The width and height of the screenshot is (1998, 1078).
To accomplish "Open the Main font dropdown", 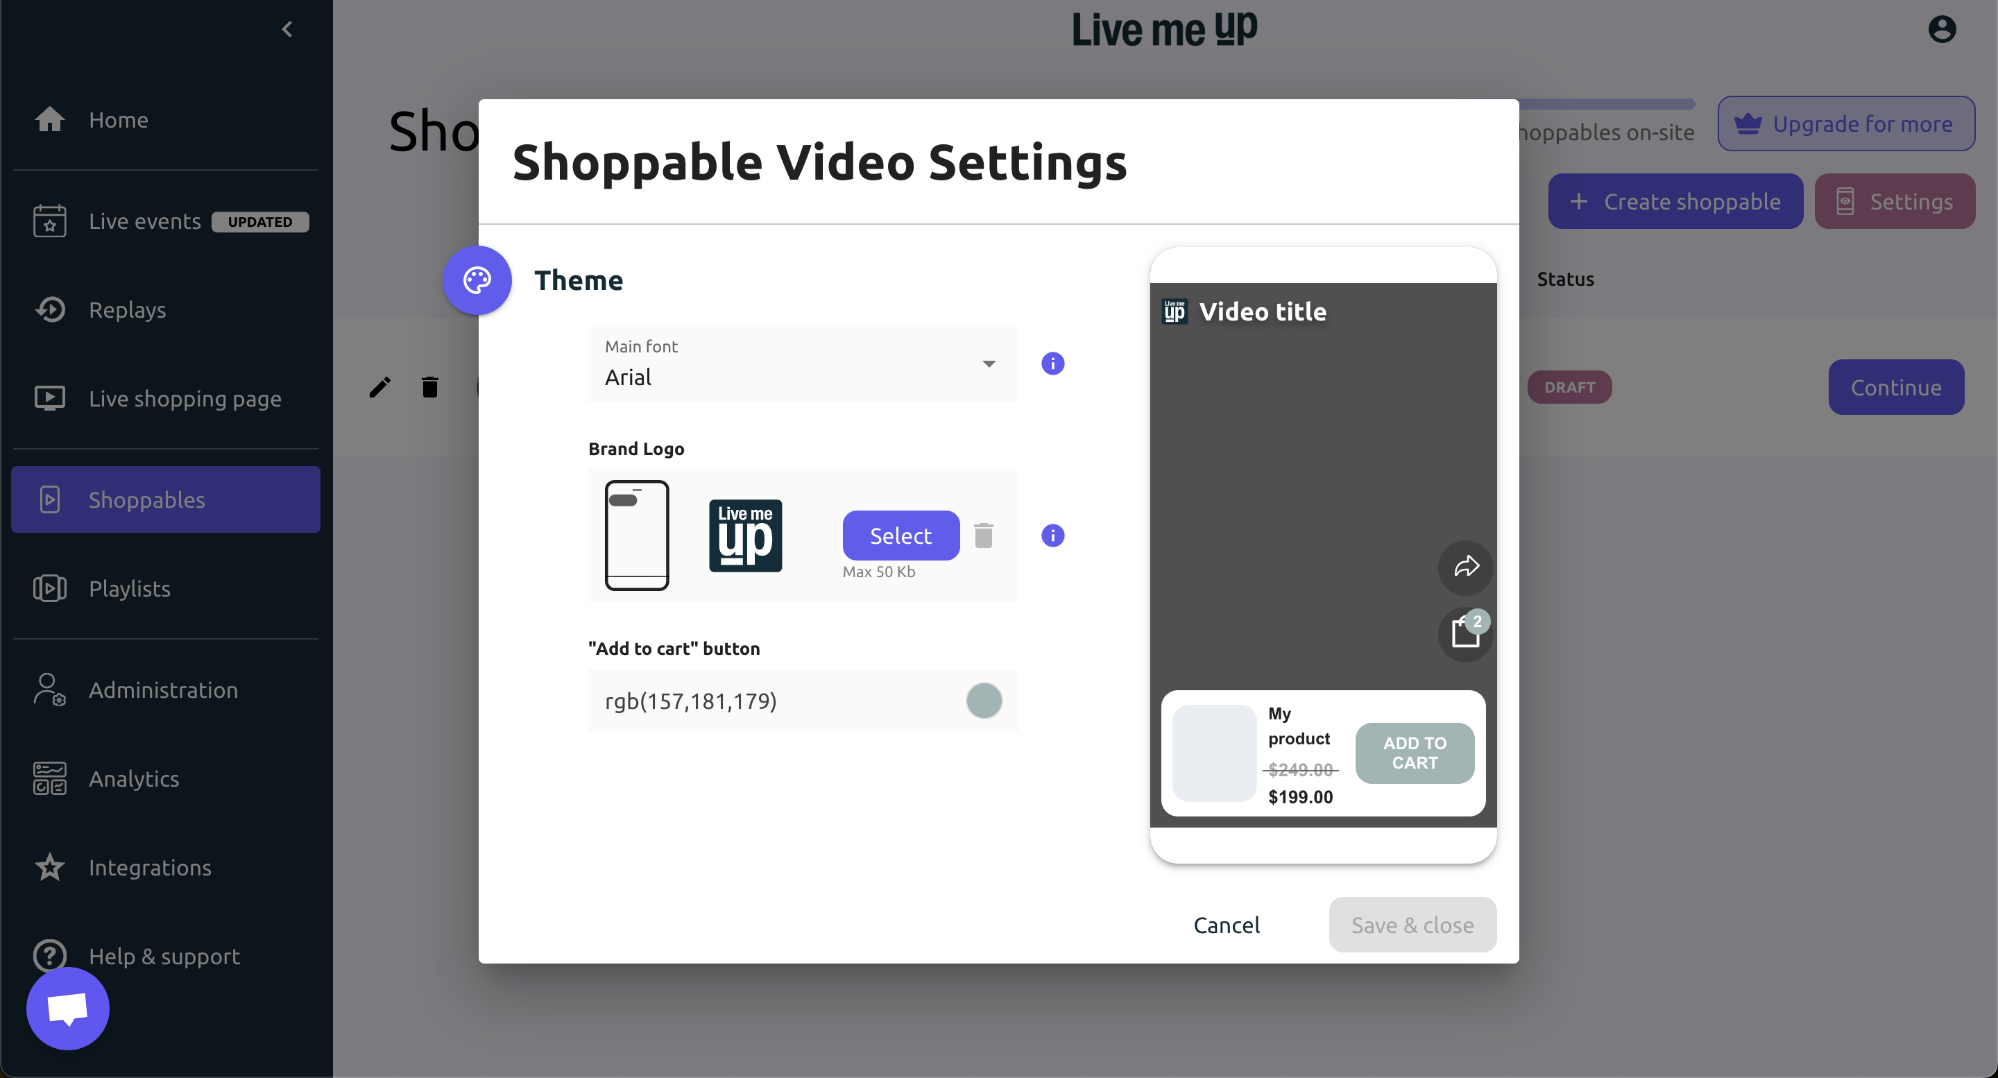I will pyautogui.click(x=803, y=363).
